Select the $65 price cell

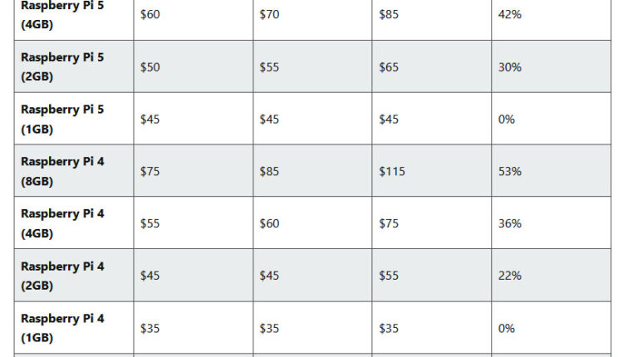389,67
